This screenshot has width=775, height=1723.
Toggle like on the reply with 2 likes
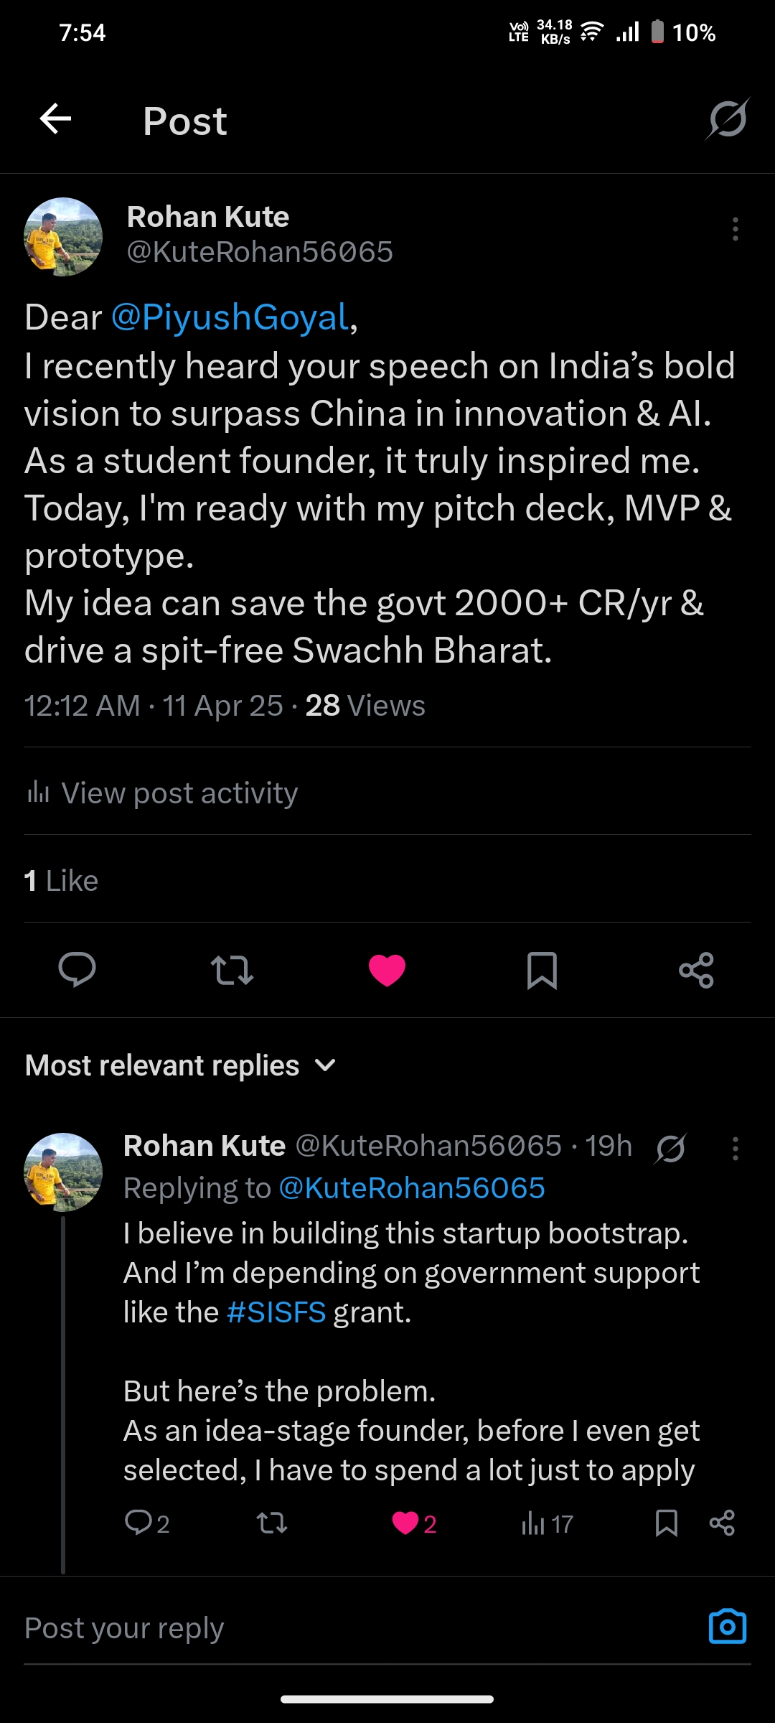coord(406,1523)
